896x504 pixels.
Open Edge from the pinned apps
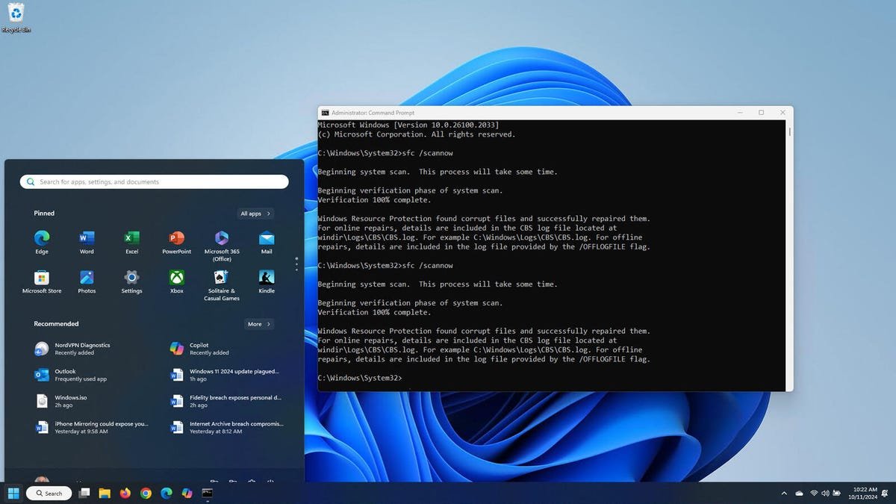[x=42, y=242]
